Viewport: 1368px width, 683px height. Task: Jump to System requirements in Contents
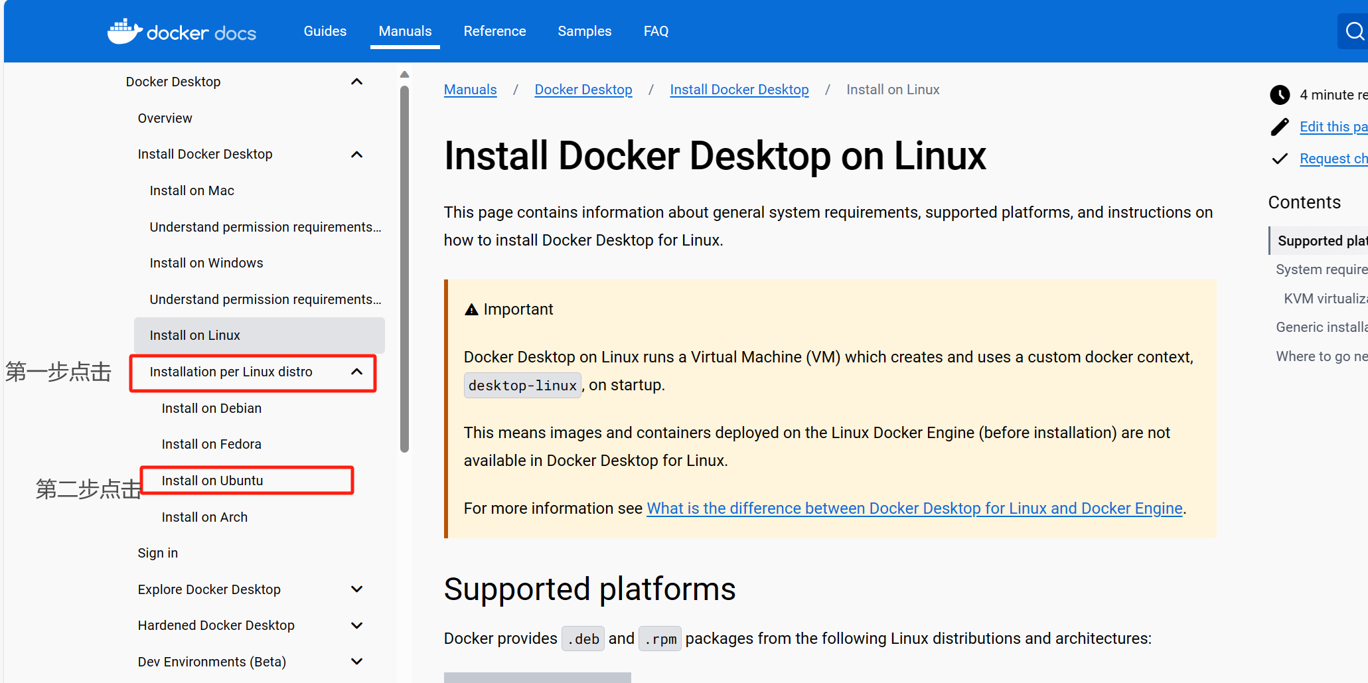coord(1322,269)
